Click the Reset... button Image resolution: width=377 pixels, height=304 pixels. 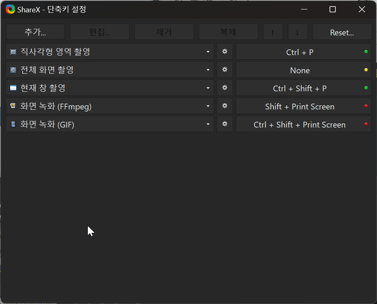point(342,32)
